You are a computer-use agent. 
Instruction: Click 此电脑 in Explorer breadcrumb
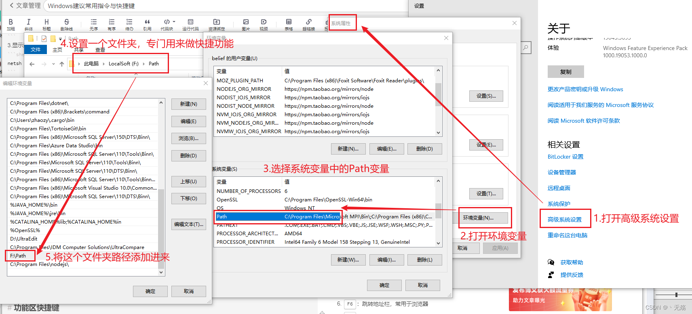point(91,64)
